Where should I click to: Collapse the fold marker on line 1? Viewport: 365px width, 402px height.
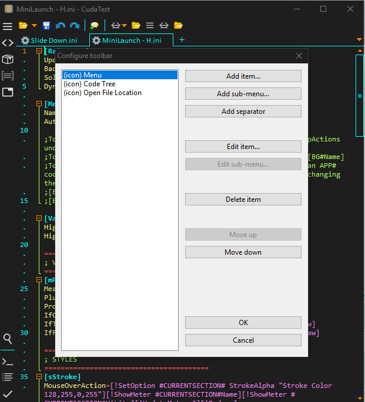click(x=38, y=51)
